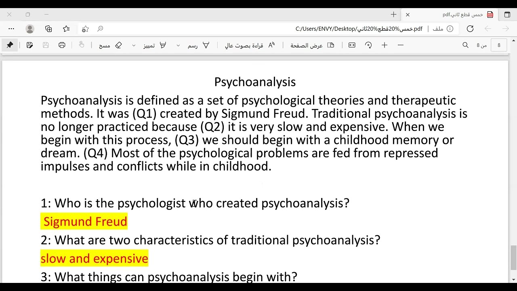Select the Highlight (تمييز) tool
Viewport: 517px width, 291px height.
(x=155, y=45)
